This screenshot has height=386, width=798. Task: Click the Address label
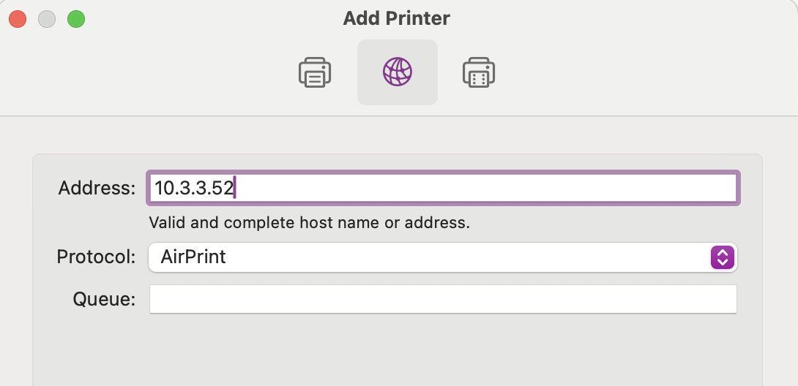click(97, 188)
